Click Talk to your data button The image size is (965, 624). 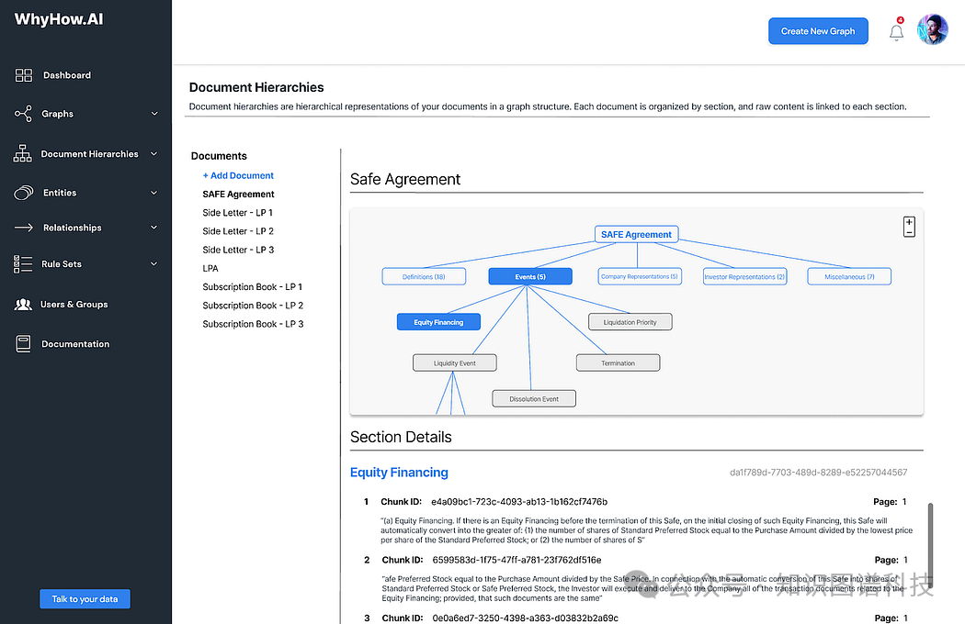click(85, 599)
